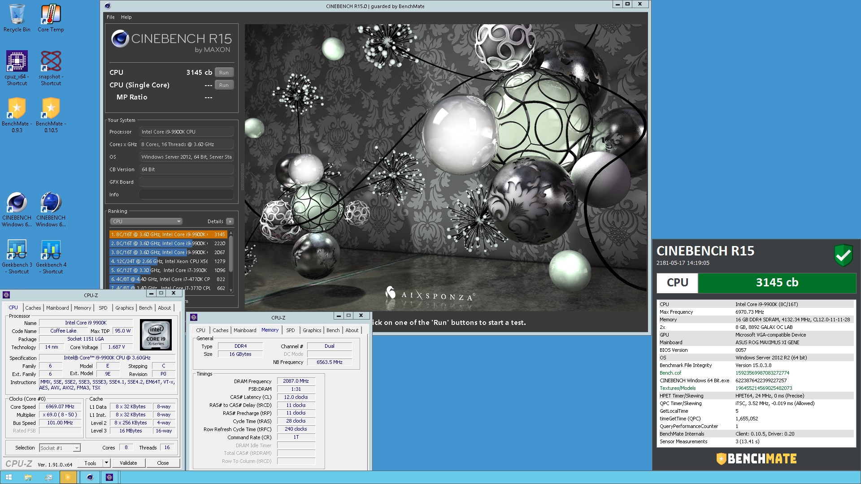Open the BenchMate 0.9.3 desktop icon
The width and height of the screenshot is (861, 484).
pos(17,115)
